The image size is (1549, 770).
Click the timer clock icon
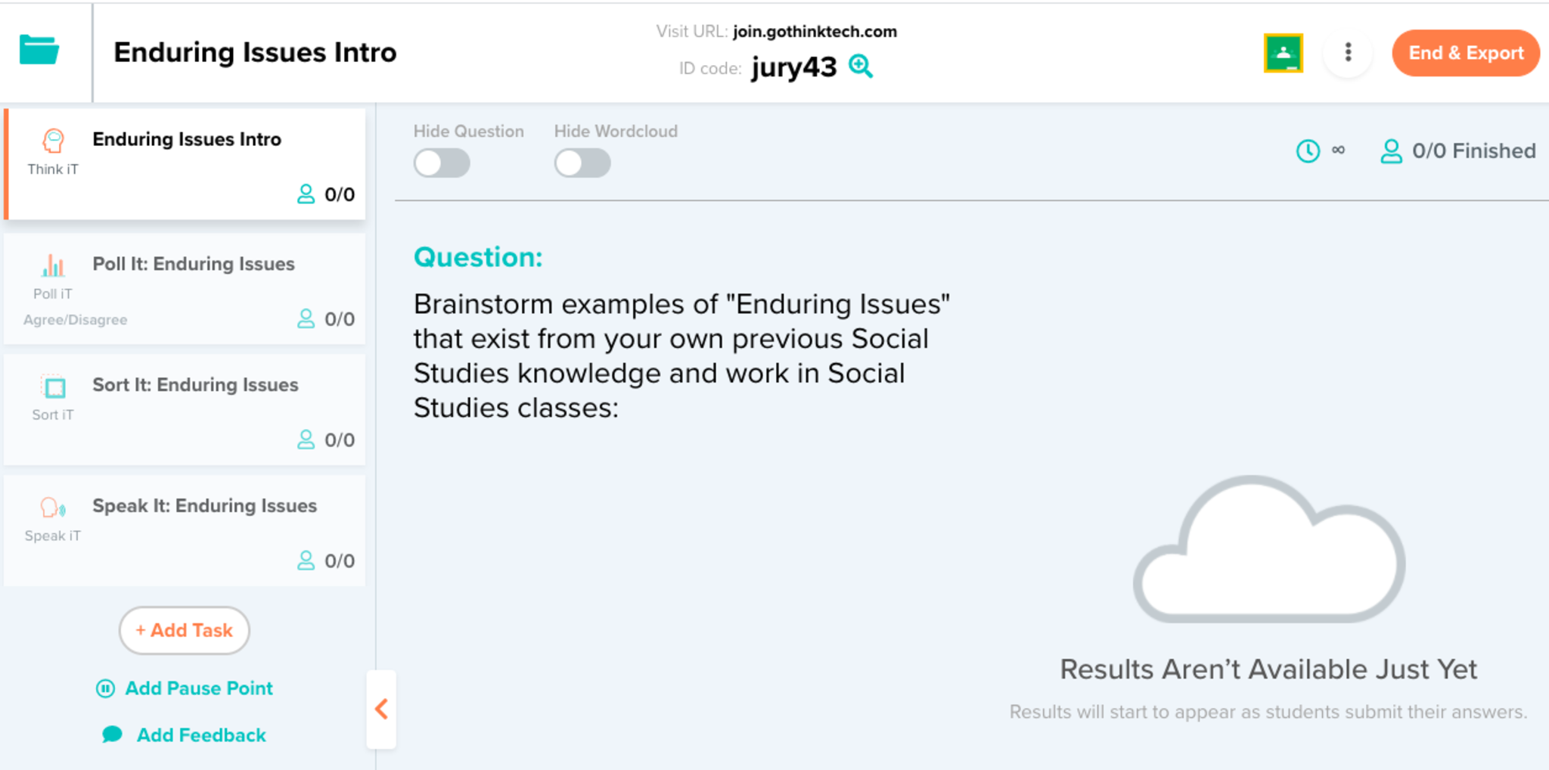1308,151
